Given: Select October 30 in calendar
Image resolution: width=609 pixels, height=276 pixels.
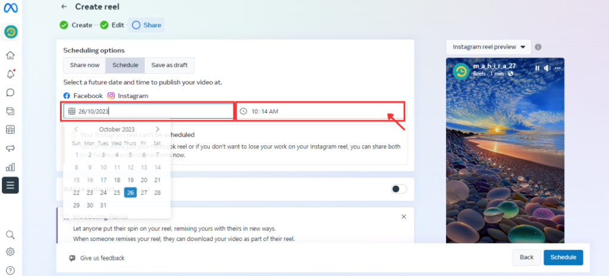Looking at the screenshot, I should 90,205.
